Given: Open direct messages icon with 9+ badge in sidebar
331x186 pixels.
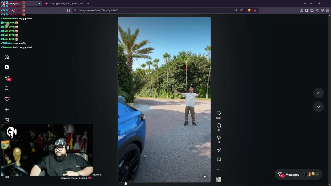Looking at the screenshot, I should (7, 78).
